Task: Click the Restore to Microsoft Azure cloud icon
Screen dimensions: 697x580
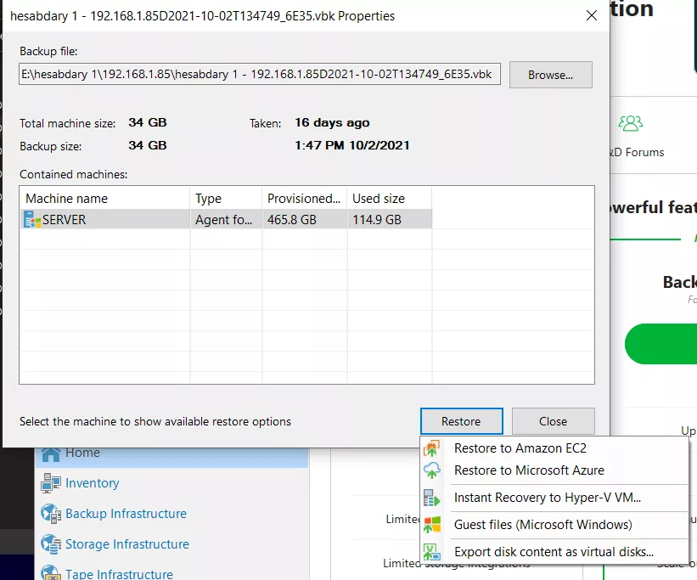Action: (x=431, y=470)
